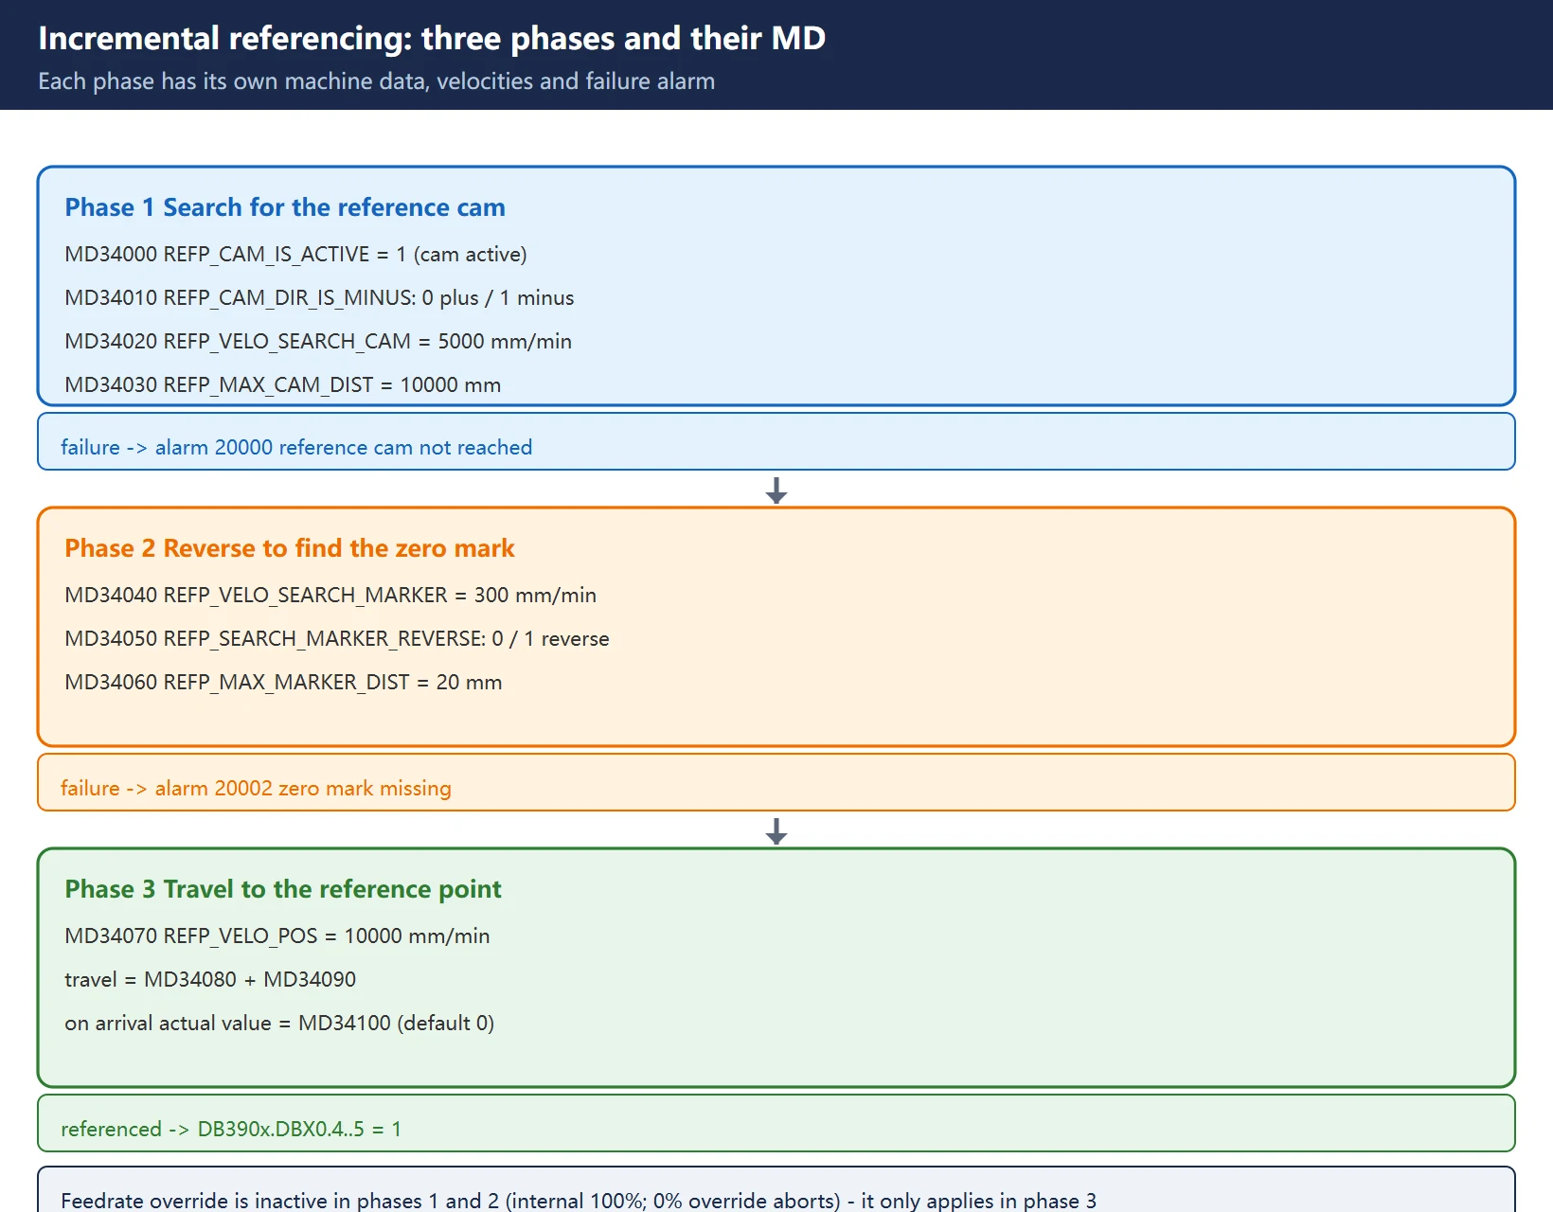Click the MD34020 REFP_VELO_SEARCH_CAM line
The image size is (1553, 1212).
pos(318,342)
